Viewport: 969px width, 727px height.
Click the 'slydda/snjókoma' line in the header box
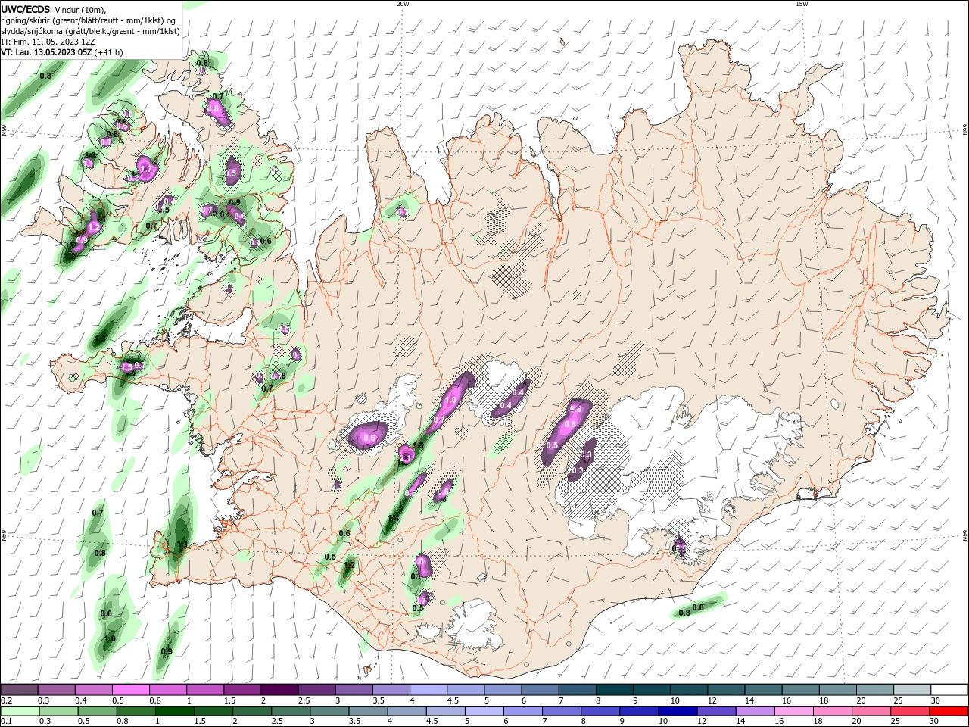tap(90, 31)
